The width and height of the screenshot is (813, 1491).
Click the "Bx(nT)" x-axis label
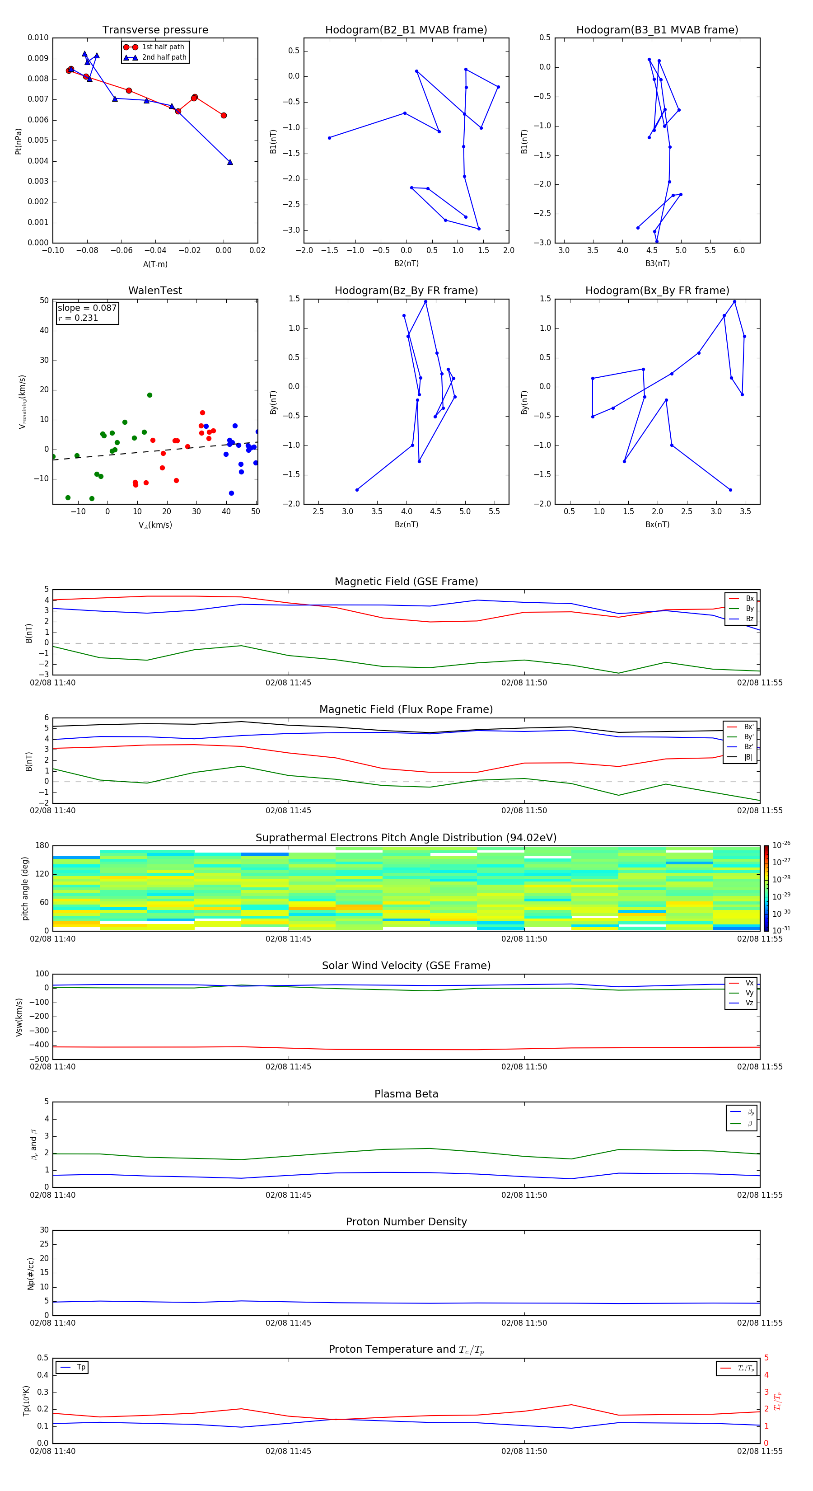[x=657, y=525]
